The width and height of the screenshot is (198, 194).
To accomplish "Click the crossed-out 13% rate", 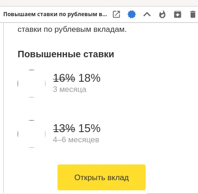I will [64, 128].
